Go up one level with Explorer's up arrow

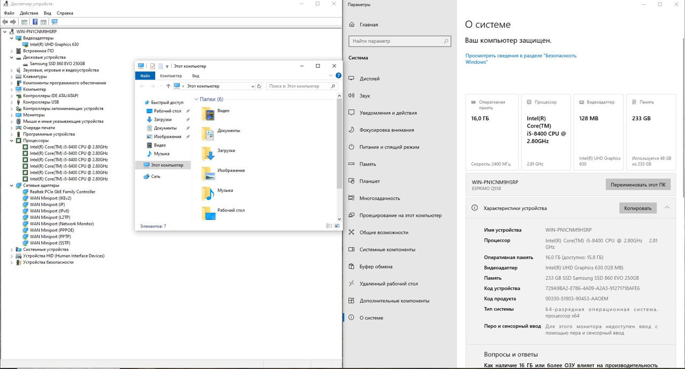tap(168, 86)
